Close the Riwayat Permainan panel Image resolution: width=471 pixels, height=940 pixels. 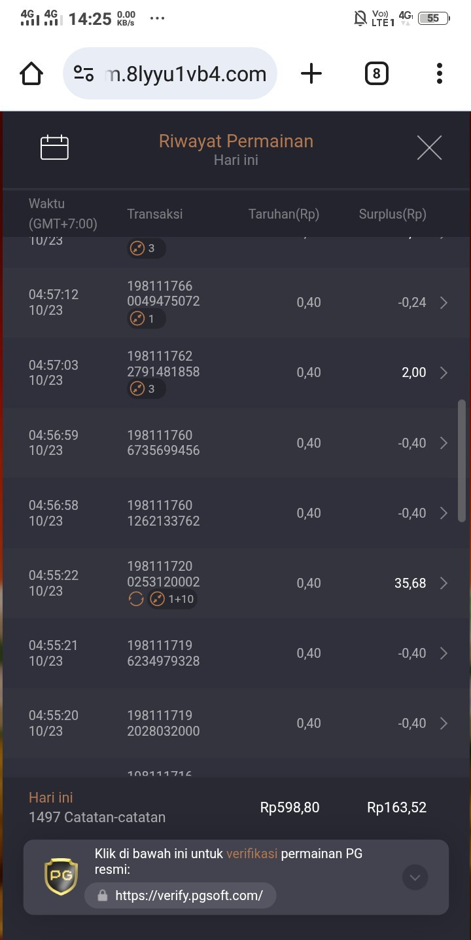point(429,148)
